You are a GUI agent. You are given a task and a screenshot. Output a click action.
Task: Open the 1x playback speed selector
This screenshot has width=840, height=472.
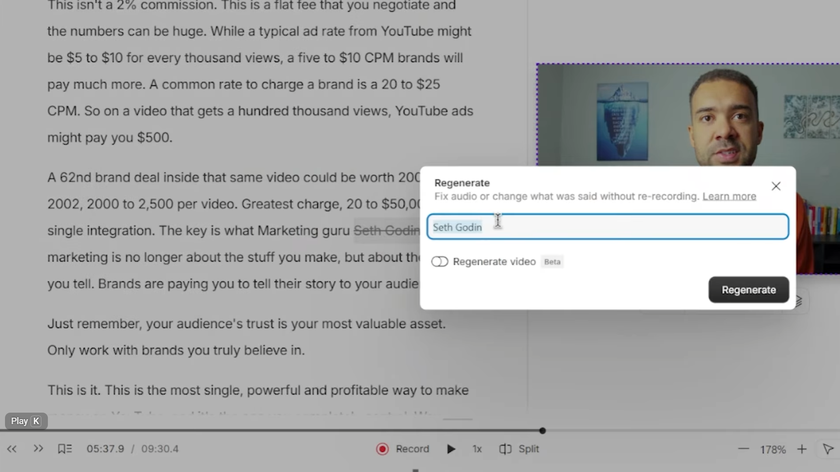coord(477,449)
